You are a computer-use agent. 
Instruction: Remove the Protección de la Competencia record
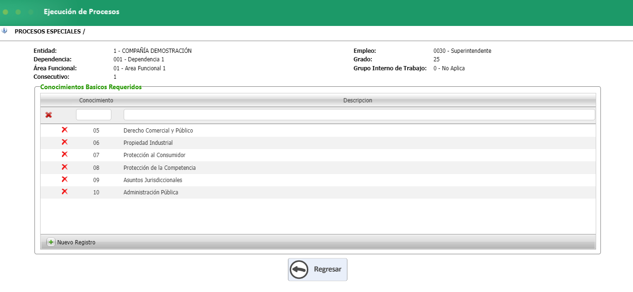click(65, 167)
